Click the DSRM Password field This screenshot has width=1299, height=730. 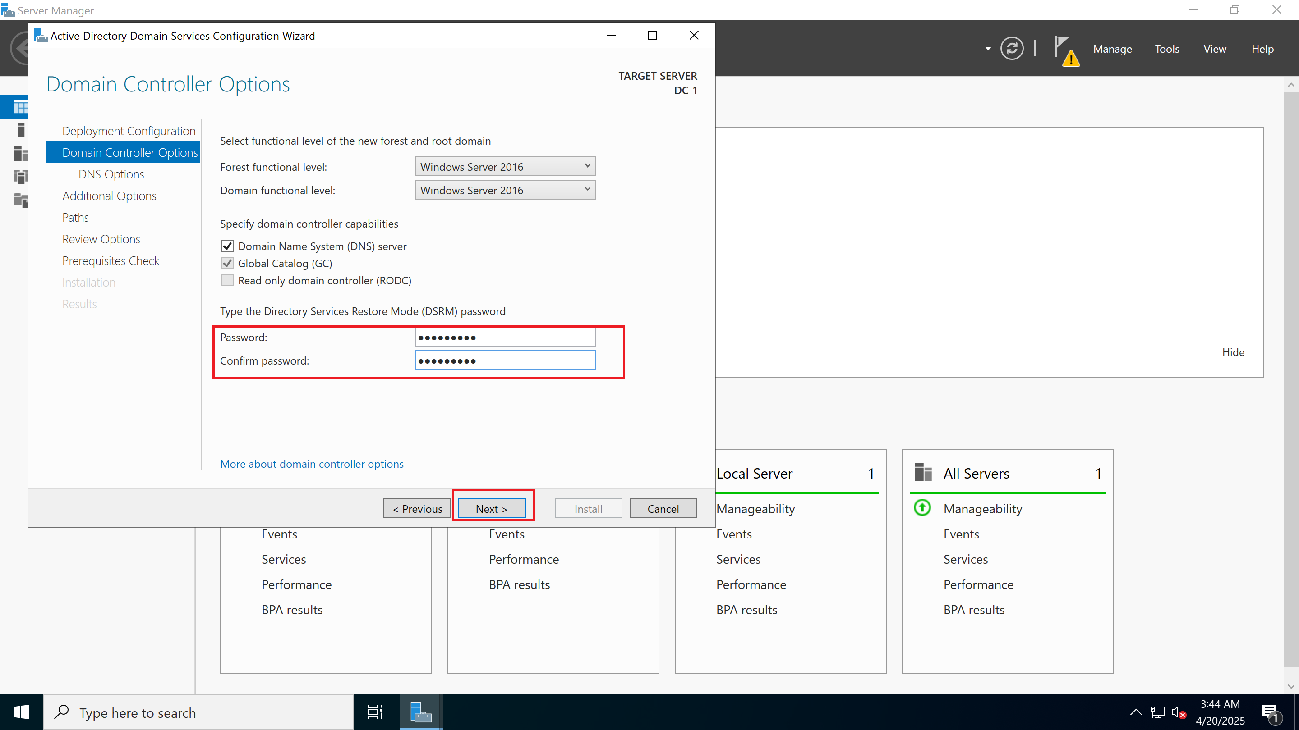tap(505, 337)
